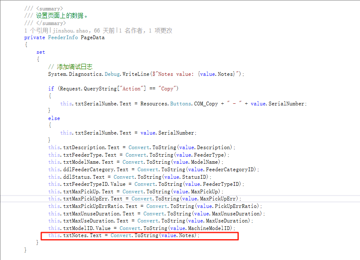The width and height of the screenshot is (360, 260).
Task: Click the txtMaxUnuseDuration.Text assignment
Action: click(157, 214)
